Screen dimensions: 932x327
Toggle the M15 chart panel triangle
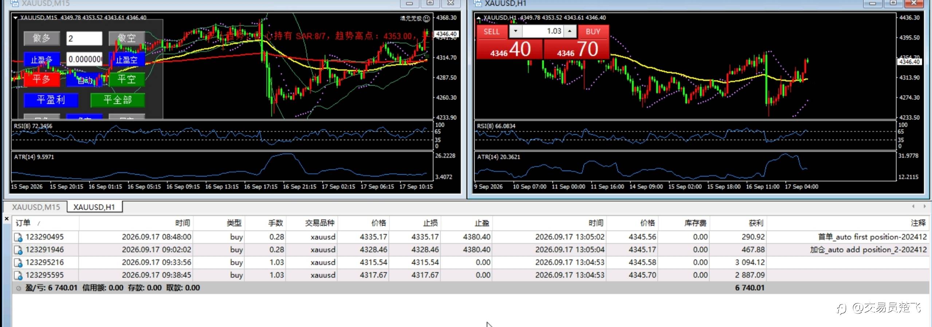[15, 17]
